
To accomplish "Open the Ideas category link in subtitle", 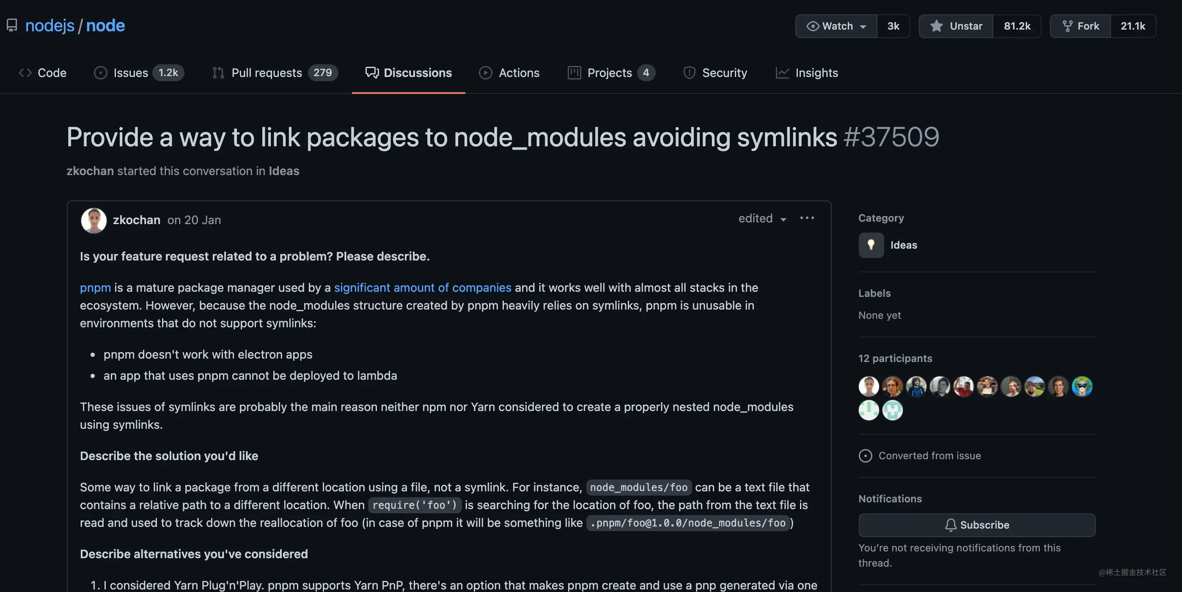I will tap(283, 170).
